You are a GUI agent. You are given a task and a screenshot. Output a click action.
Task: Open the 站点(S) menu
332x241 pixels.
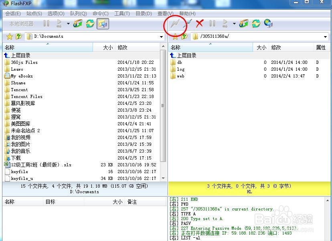[34, 14]
